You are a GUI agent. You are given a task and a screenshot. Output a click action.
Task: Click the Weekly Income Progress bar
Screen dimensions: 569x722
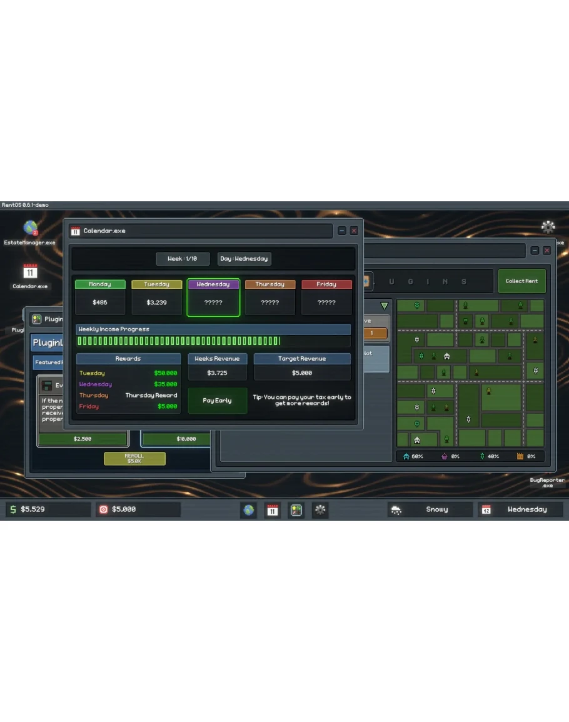point(213,341)
